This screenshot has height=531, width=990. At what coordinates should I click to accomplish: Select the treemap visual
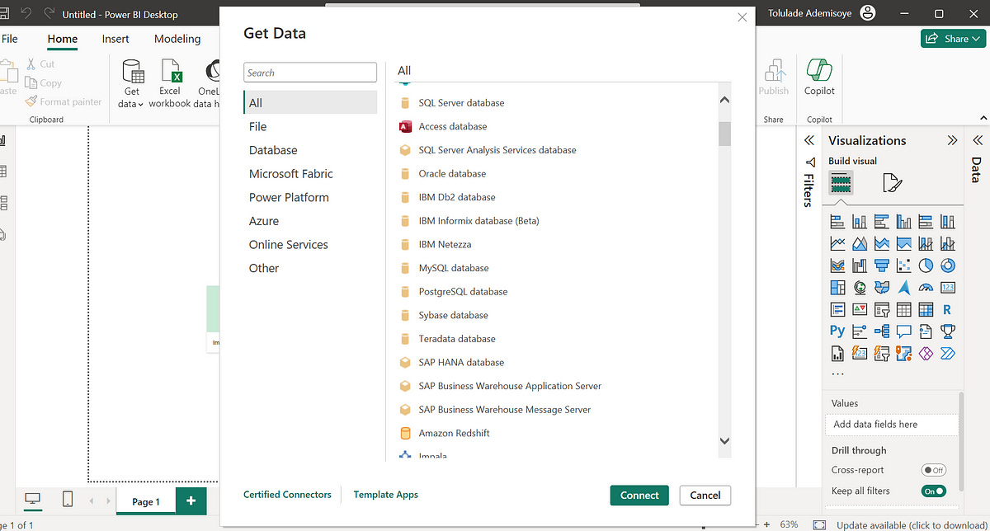(x=837, y=288)
